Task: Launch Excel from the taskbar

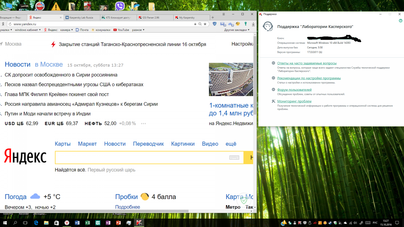Action: coord(87,223)
